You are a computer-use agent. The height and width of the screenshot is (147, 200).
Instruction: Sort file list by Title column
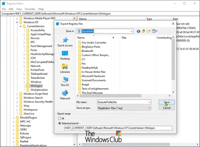[137, 38]
